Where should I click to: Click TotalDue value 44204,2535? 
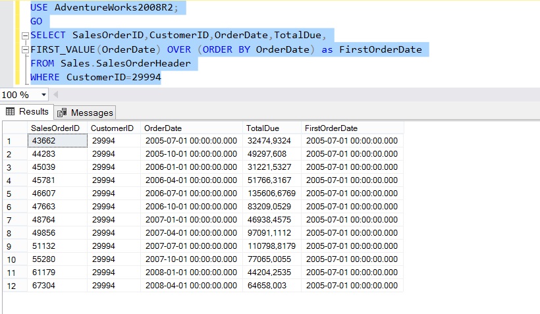click(x=272, y=273)
